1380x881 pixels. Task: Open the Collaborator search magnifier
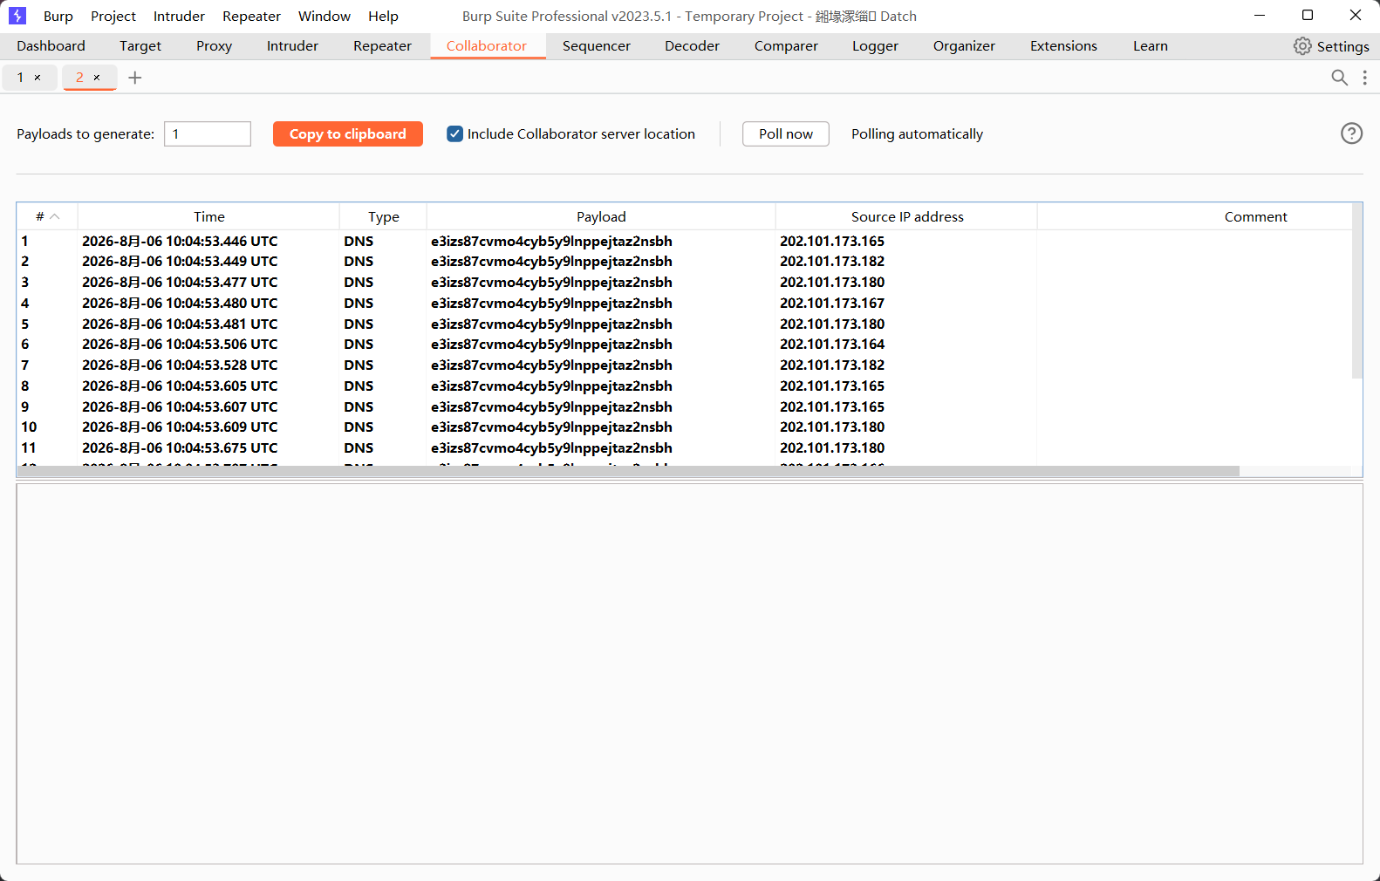(x=1340, y=78)
